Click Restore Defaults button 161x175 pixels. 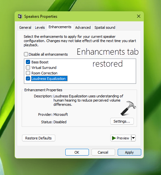coord(38,138)
